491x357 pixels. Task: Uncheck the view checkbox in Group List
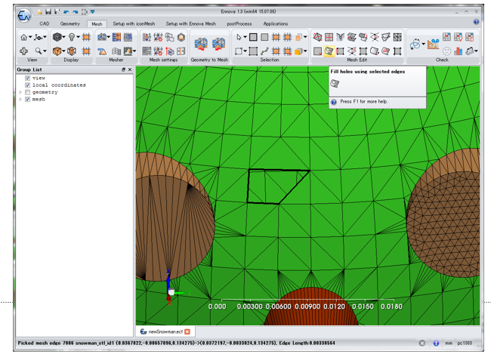28,78
